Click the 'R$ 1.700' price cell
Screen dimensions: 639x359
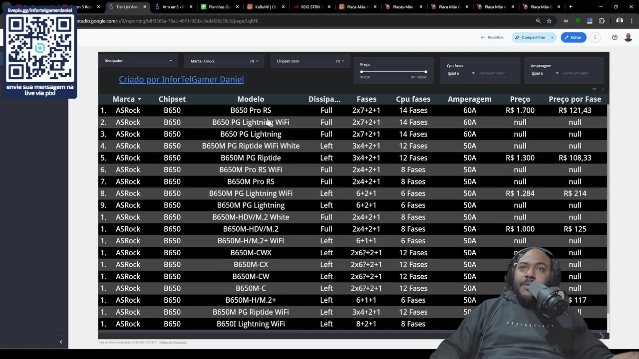coord(520,110)
